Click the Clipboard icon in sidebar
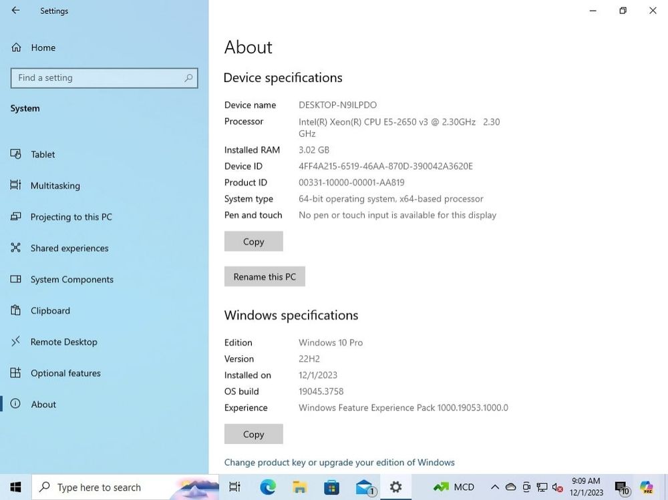This screenshot has height=500, width=668. pos(16,310)
